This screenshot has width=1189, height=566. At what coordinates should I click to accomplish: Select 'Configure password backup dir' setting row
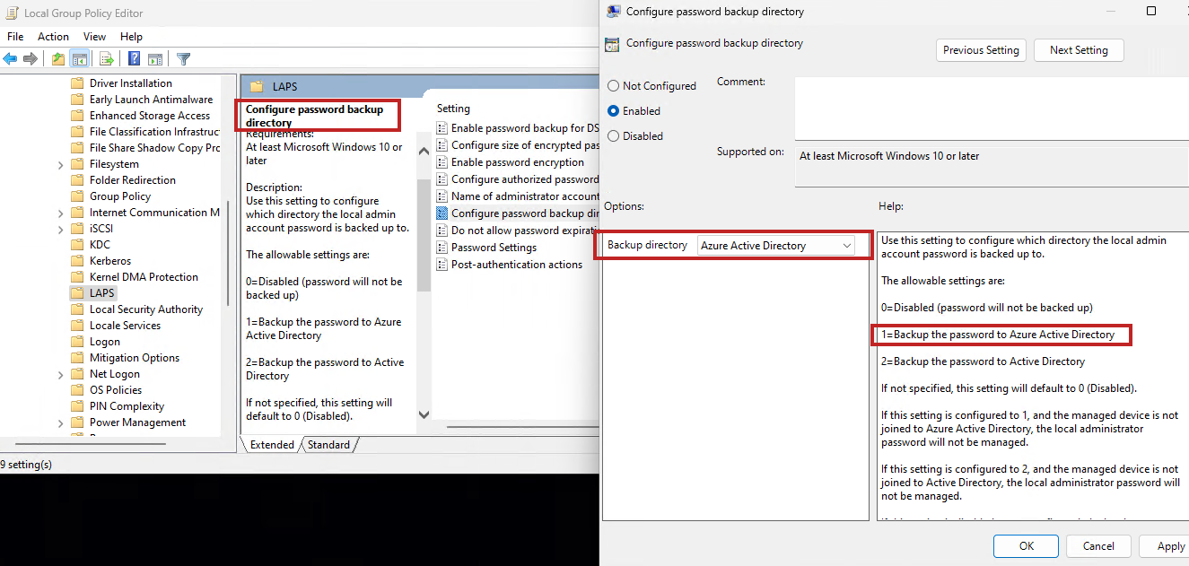tap(518, 213)
